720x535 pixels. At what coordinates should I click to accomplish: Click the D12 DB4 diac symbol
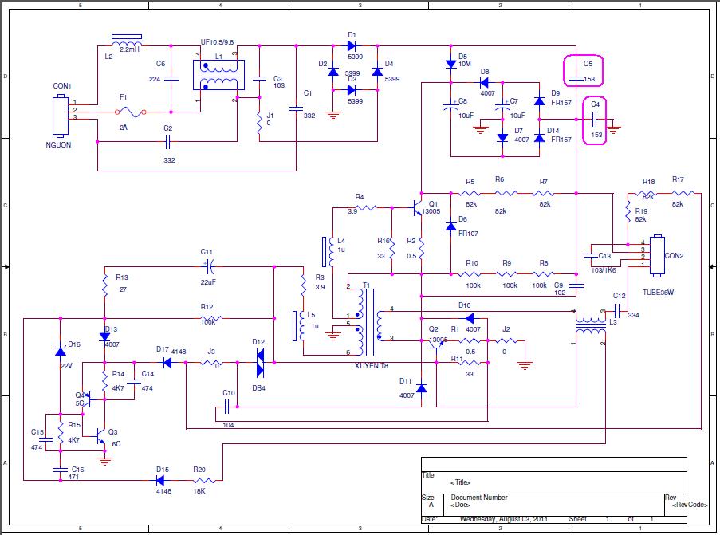point(260,362)
